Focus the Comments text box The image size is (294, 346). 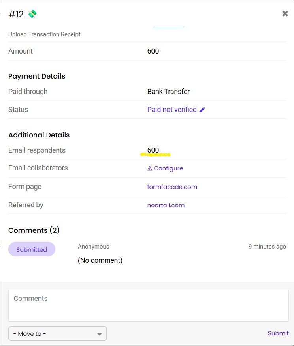point(148,306)
